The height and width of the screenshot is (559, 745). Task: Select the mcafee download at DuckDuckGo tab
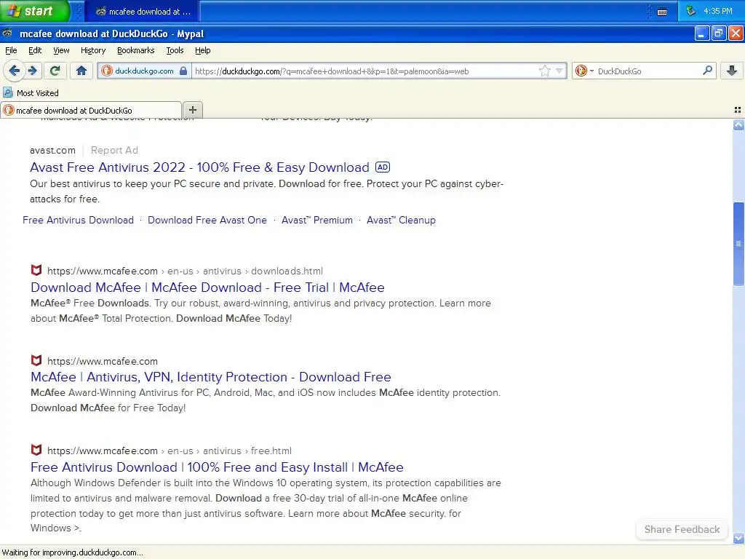[x=91, y=111]
